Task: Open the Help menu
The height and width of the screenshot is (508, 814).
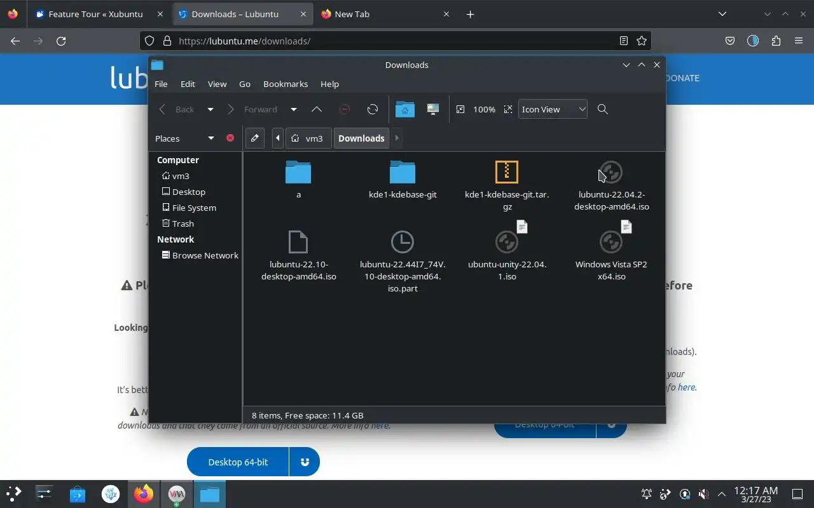Action: point(329,84)
